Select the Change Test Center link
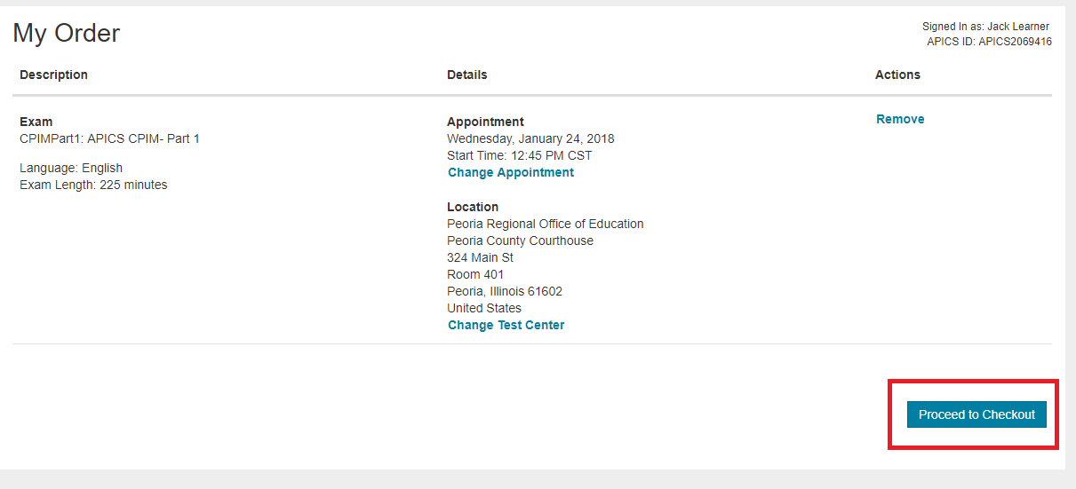The height and width of the screenshot is (489, 1076). click(506, 325)
